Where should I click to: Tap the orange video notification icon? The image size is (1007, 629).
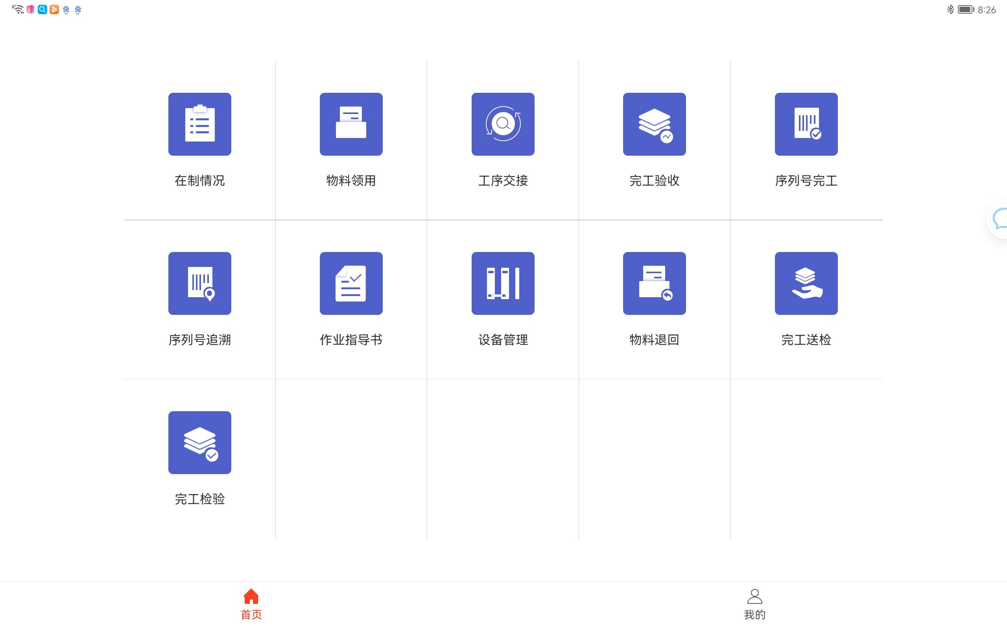54,9
